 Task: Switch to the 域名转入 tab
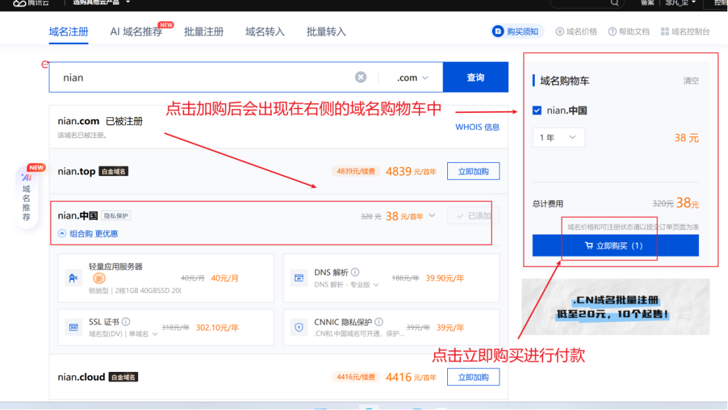tap(264, 32)
